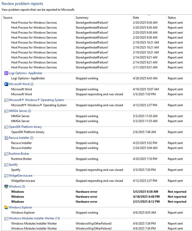Select the Microsoft Windows Operating System report row

tap(97, 105)
